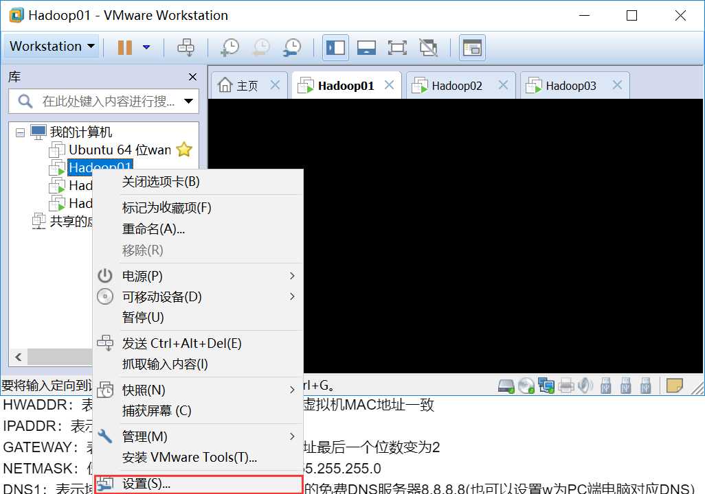Open the library search filter dropdown
Screen dimensions: 705x494
[x=189, y=101]
